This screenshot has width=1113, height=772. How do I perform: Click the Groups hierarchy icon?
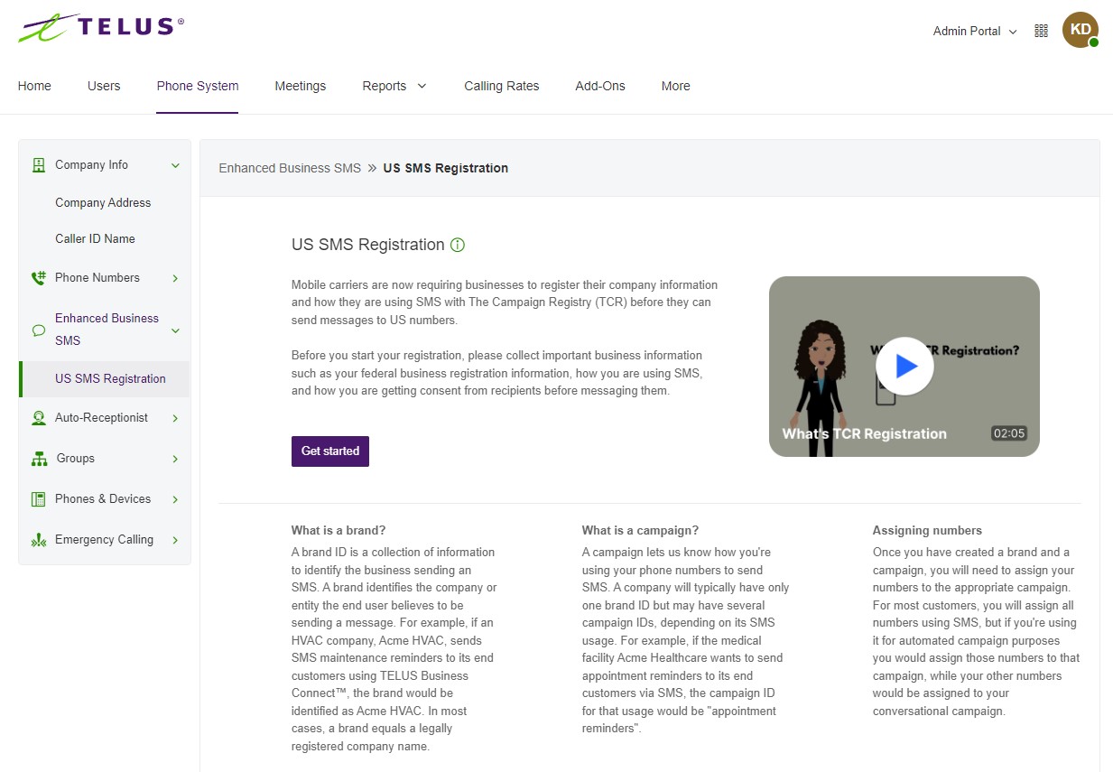(x=39, y=459)
